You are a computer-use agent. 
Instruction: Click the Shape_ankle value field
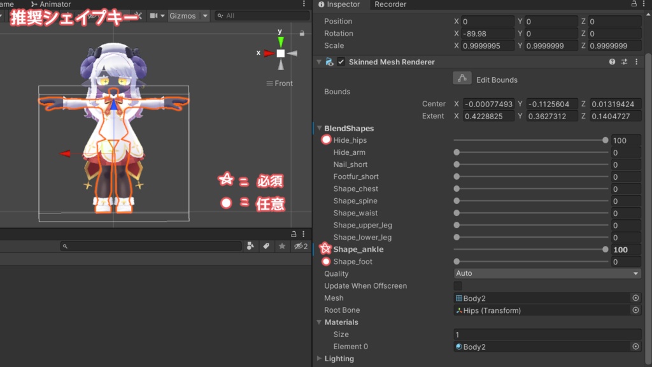(626, 249)
